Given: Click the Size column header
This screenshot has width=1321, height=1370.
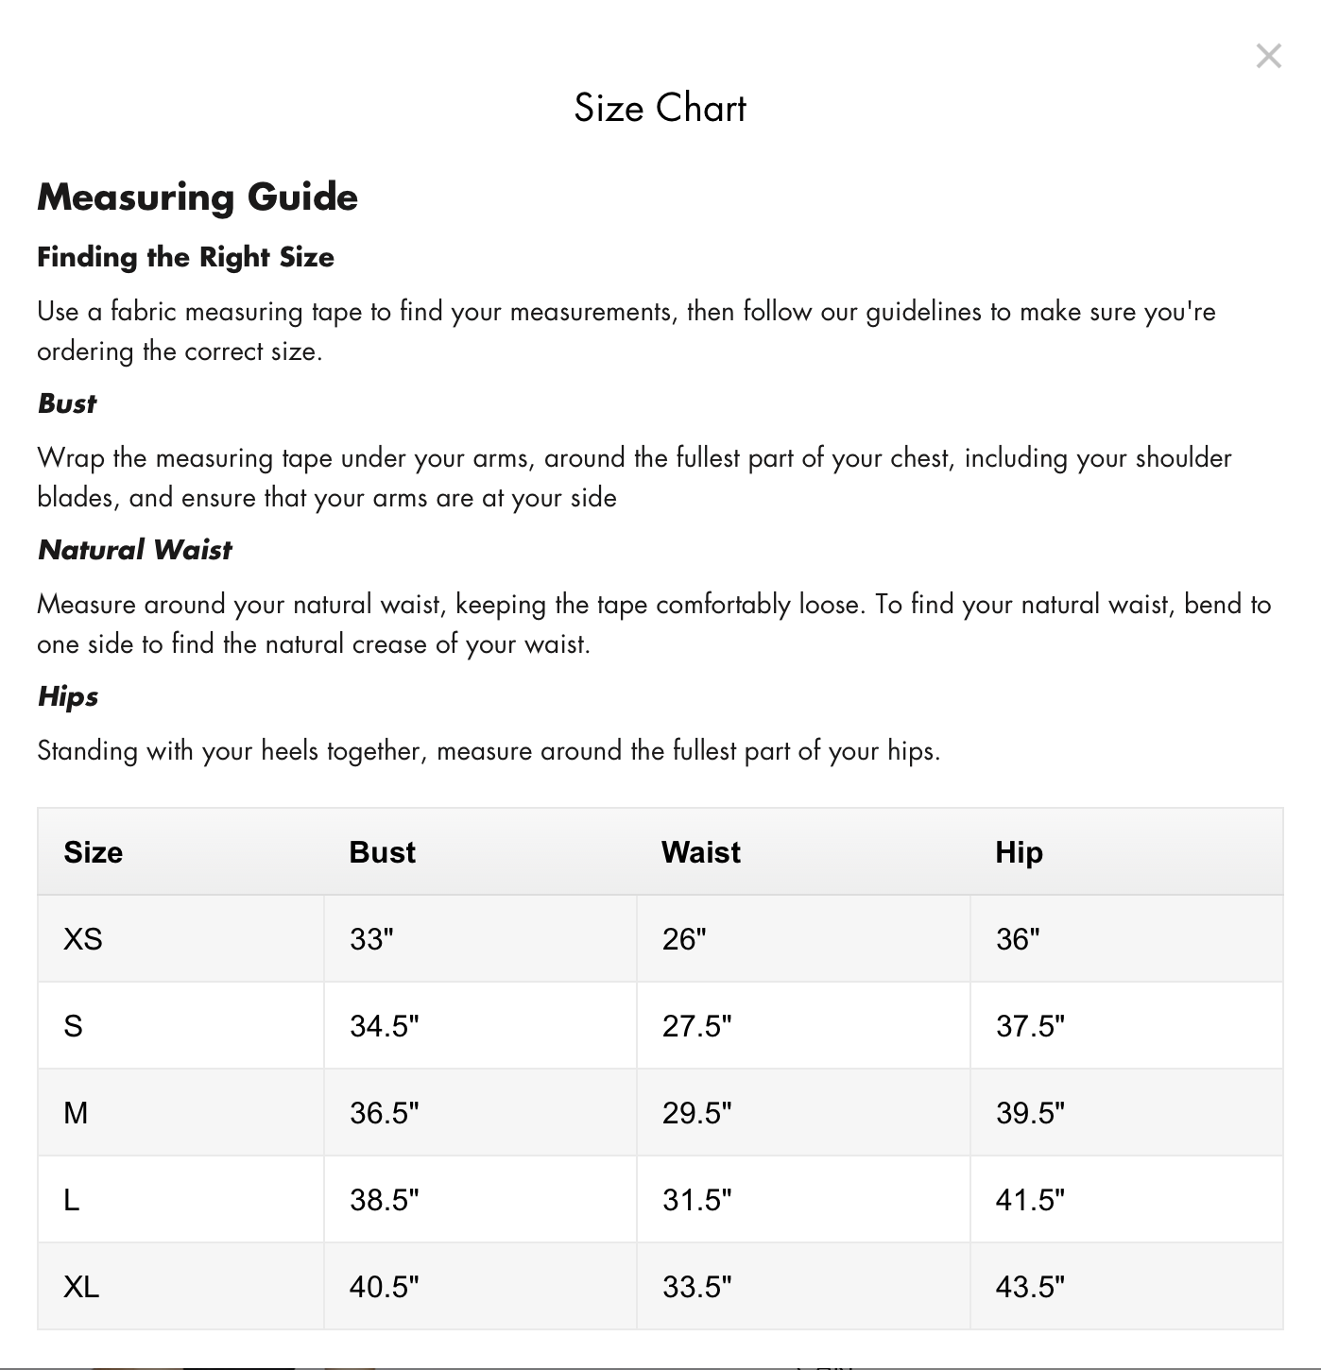Looking at the screenshot, I should click(x=94, y=852).
